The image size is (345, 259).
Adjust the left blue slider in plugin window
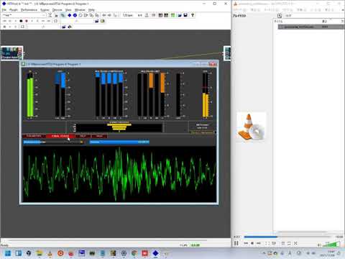coord(53,142)
